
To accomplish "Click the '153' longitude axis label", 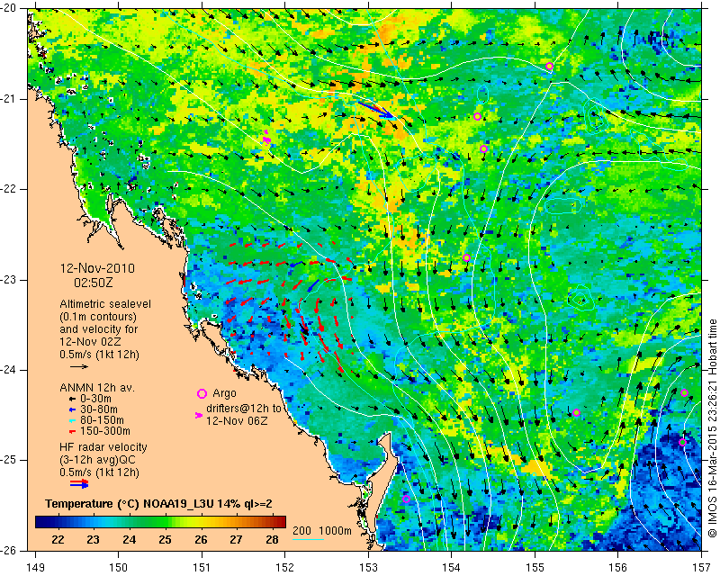I will pyautogui.click(x=368, y=568).
